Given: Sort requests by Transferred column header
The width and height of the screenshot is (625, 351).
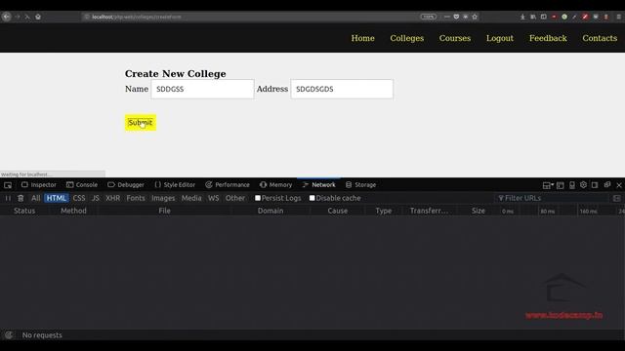Looking at the screenshot, I should point(429,211).
